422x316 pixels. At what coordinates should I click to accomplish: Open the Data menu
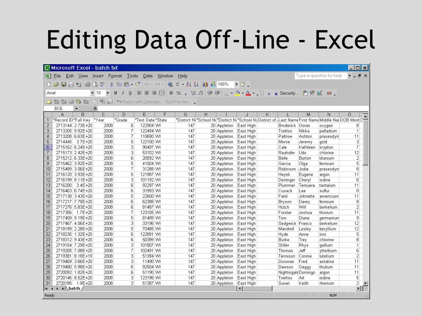[148, 76]
